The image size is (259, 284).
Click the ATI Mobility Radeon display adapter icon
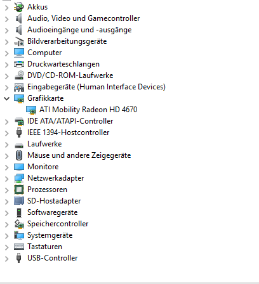pos(31,110)
